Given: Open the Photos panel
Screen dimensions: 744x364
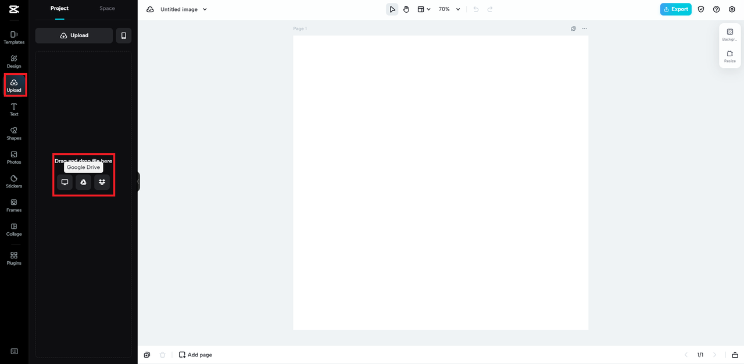Looking at the screenshot, I should coord(14,157).
